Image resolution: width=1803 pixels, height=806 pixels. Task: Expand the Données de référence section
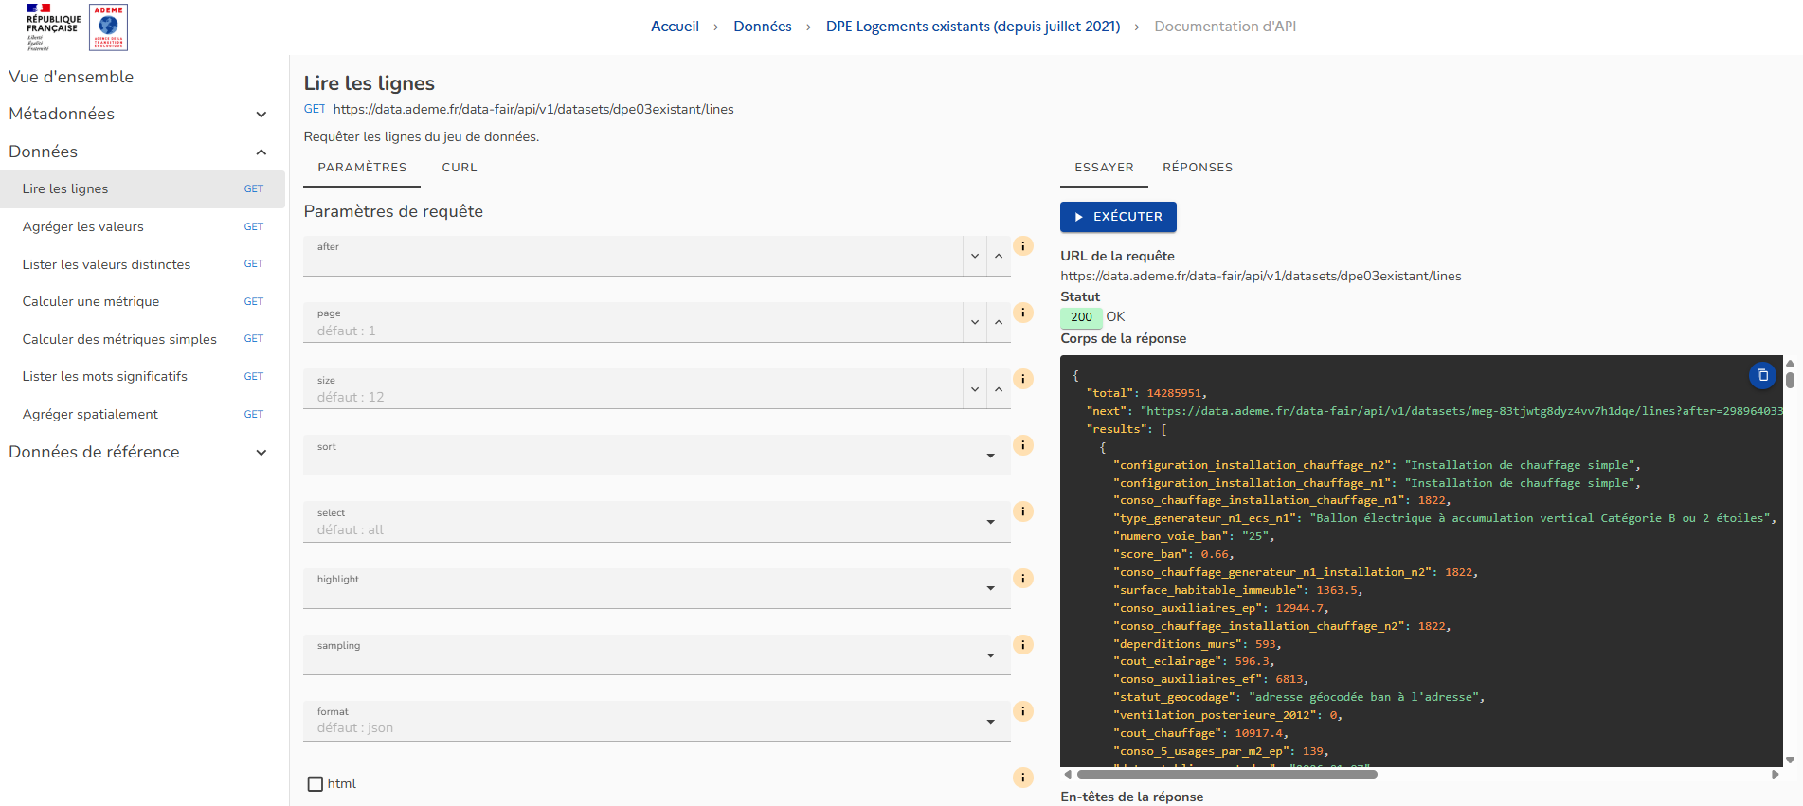[x=261, y=453]
